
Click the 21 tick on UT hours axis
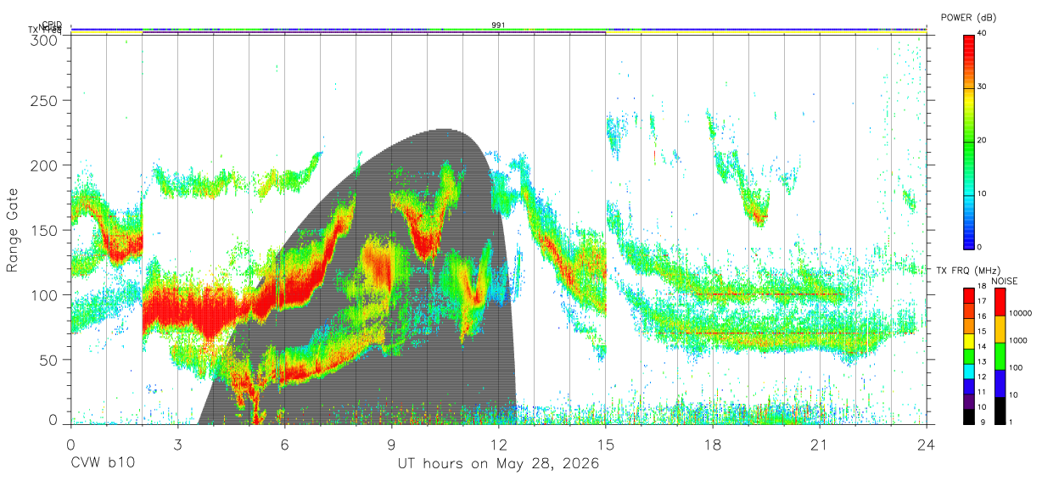pos(819,444)
